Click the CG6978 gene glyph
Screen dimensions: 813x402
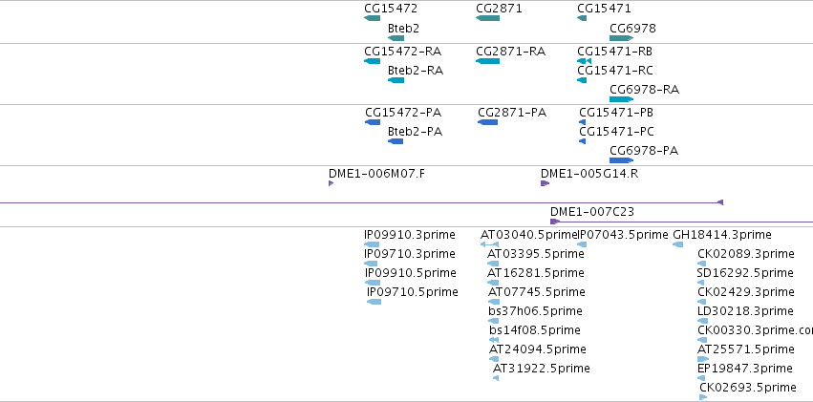click(x=621, y=38)
